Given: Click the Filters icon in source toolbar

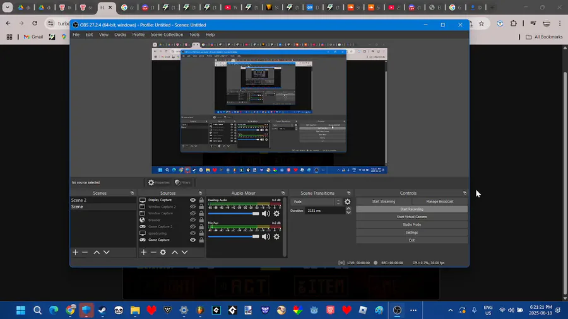Looking at the screenshot, I should [182, 183].
